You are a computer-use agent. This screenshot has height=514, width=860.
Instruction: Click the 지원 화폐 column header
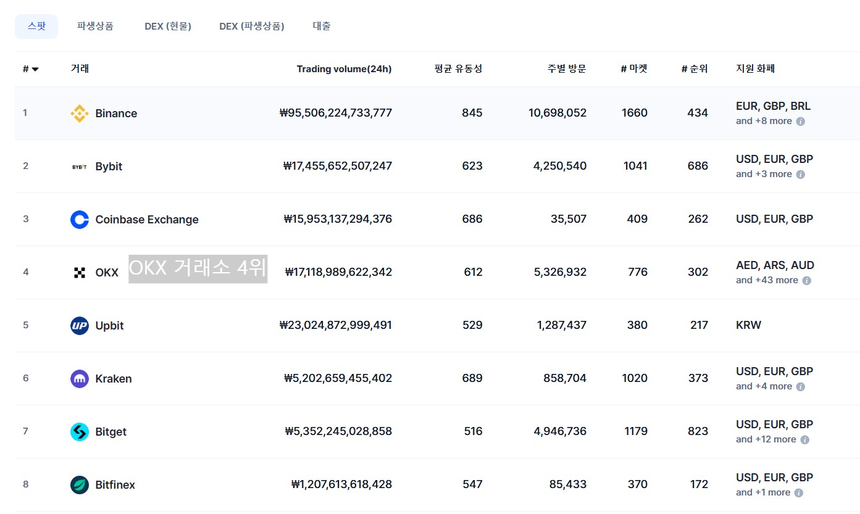755,69
